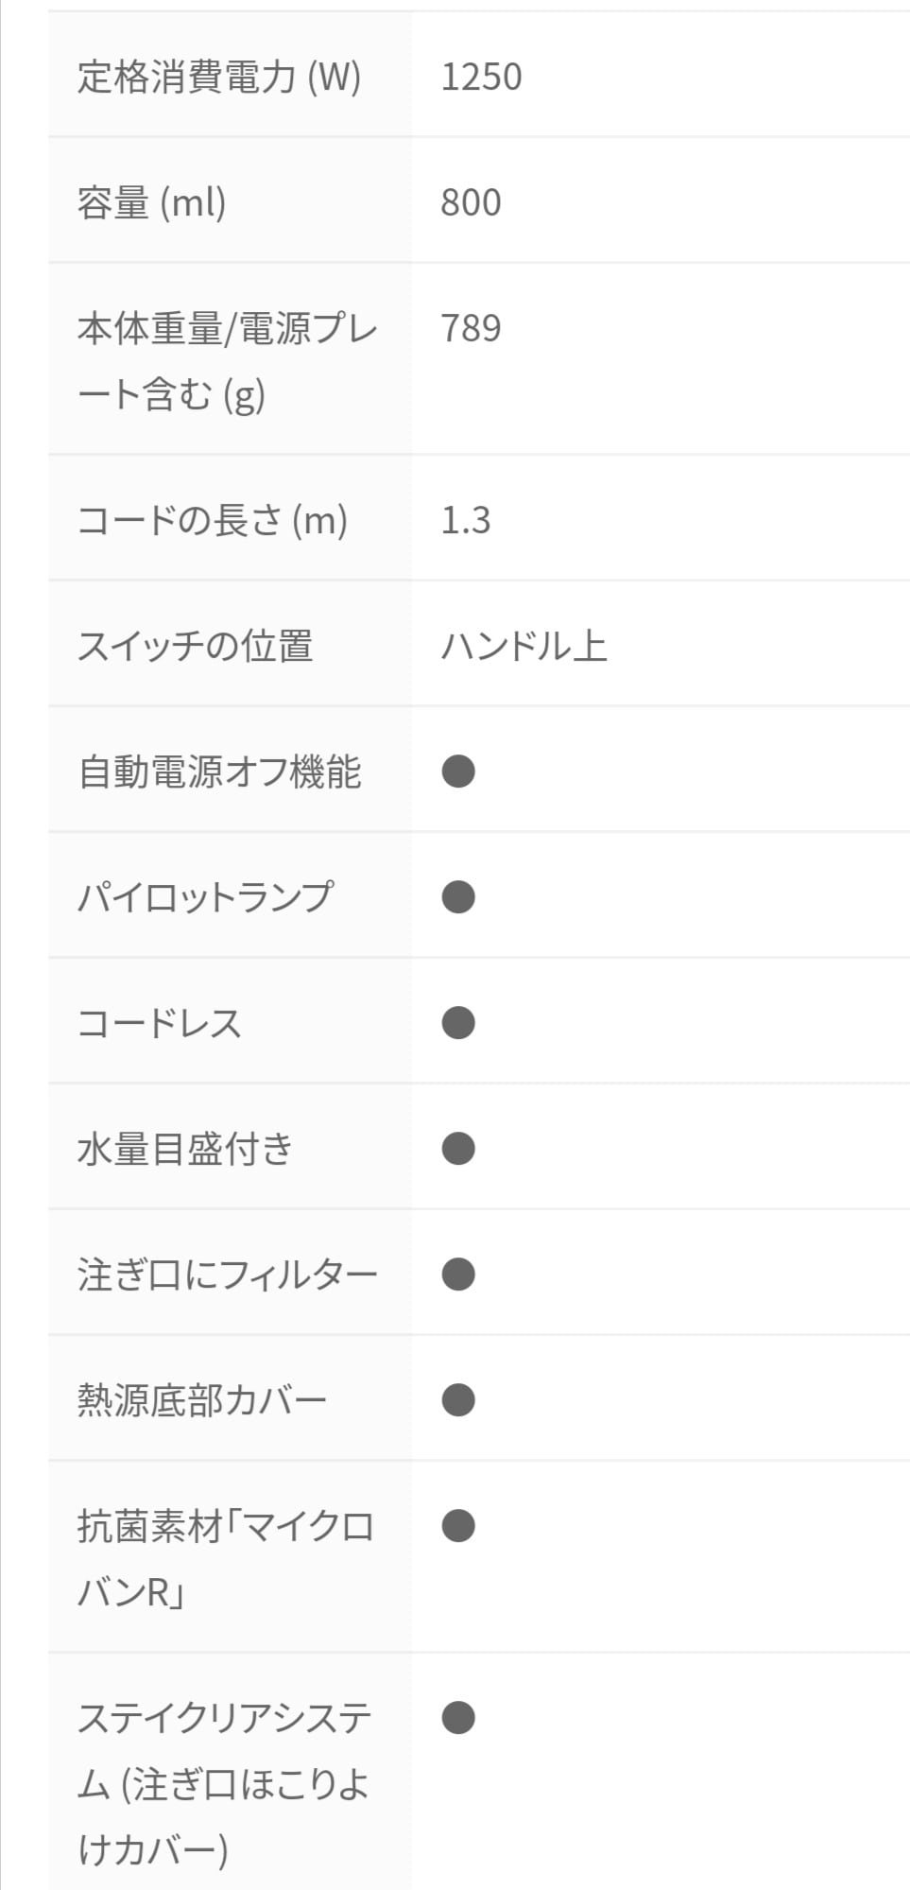This screenshot has height=1890, width=910.
Task: Click the コードレス label text
Action: click(x=160, y=1023)
